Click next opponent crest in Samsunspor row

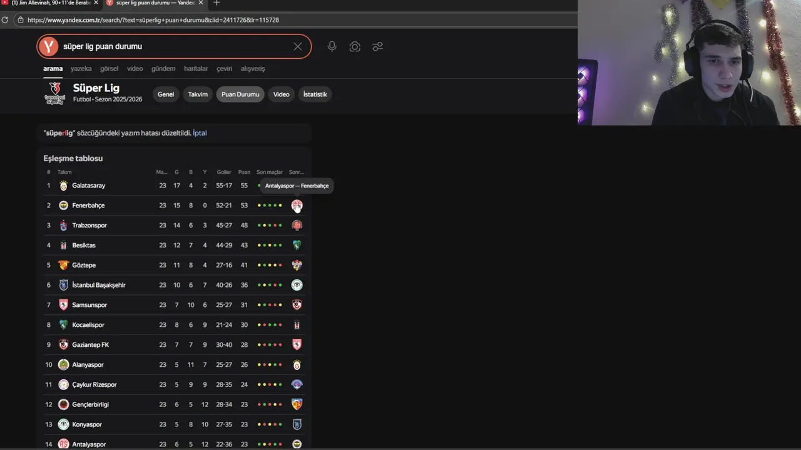point(297,305)
